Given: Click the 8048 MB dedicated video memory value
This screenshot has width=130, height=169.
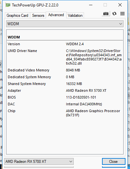Looking at the screenshot, I should tap(73, 70).
